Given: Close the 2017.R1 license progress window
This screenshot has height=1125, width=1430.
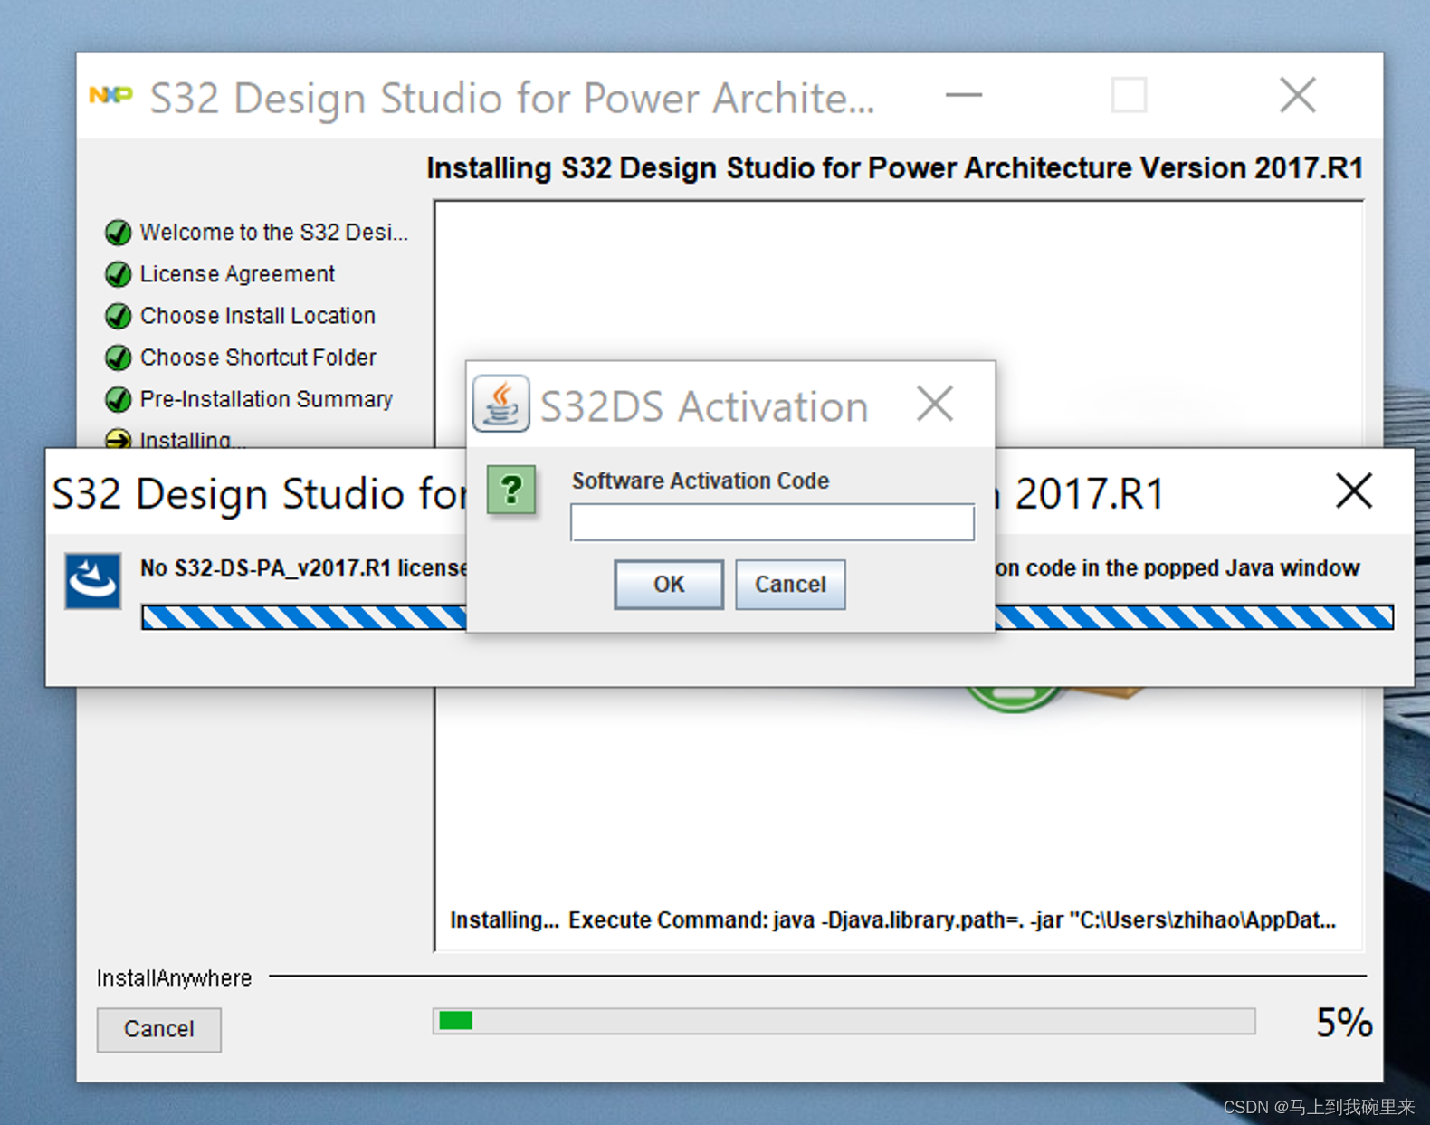Looking at the screenshot, I should (x=1354, y=491).
